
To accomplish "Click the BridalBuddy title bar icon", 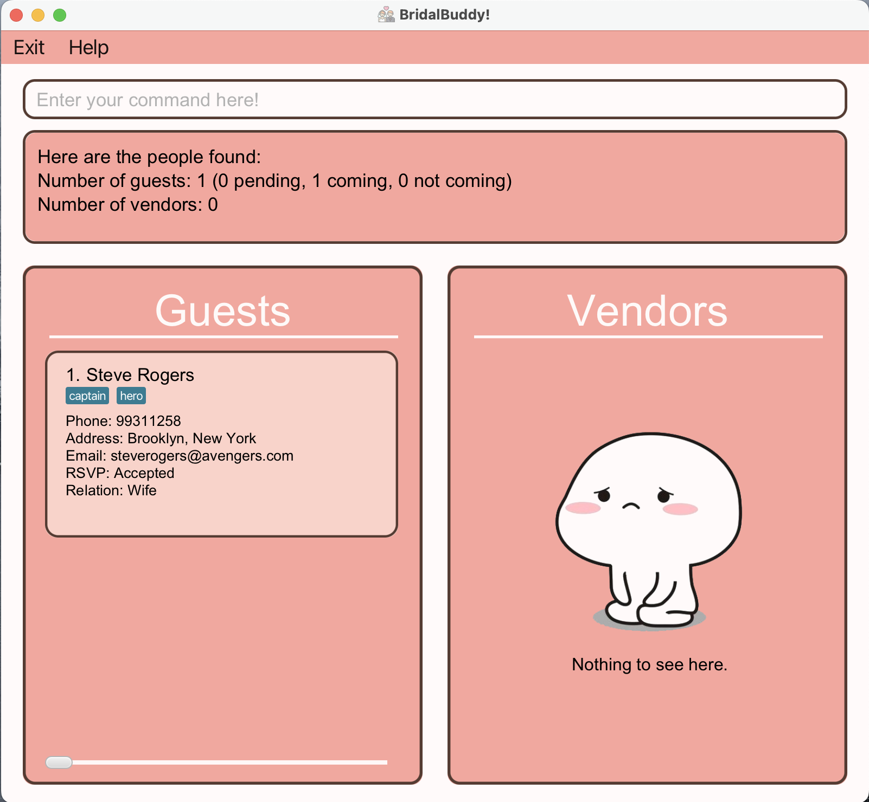I will coord(386,15).
